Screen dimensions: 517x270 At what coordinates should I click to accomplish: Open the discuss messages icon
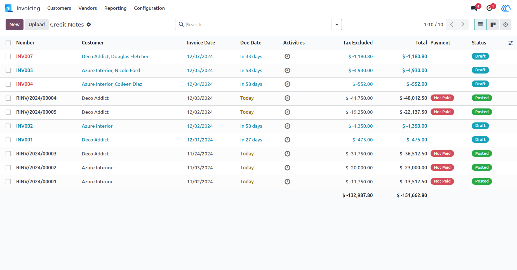pyautogui.click(x=474, y=8)
